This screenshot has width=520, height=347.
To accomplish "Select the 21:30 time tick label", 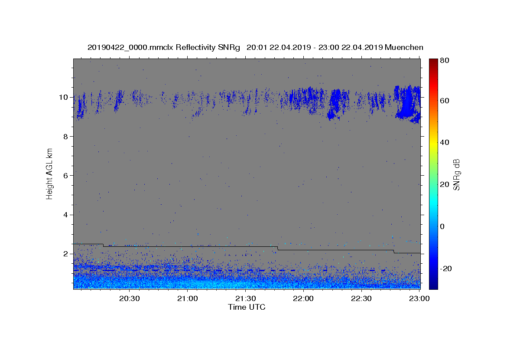I will coord(245,298).
